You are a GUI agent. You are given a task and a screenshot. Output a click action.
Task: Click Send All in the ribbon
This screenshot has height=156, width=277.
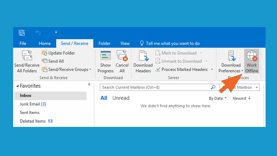[x=53, y=61]
